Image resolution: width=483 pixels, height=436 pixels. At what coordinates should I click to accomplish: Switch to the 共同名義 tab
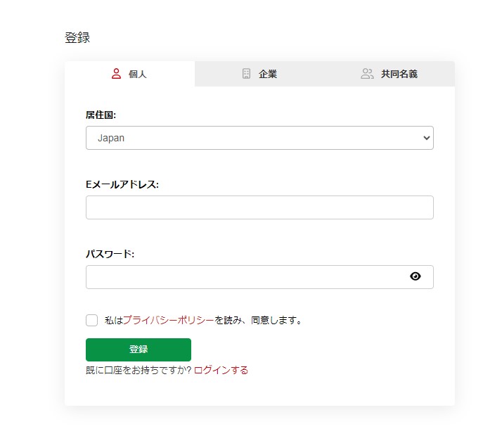[x=399, y=74]
